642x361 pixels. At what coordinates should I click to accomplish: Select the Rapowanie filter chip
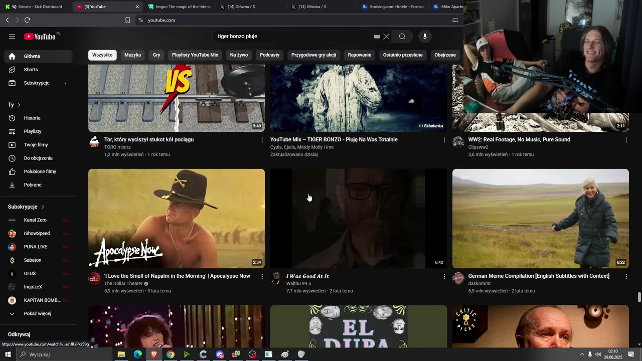coord(360,55)
